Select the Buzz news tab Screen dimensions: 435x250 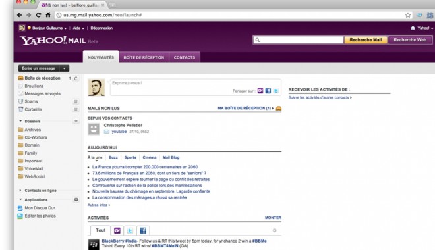coord(113,157)
